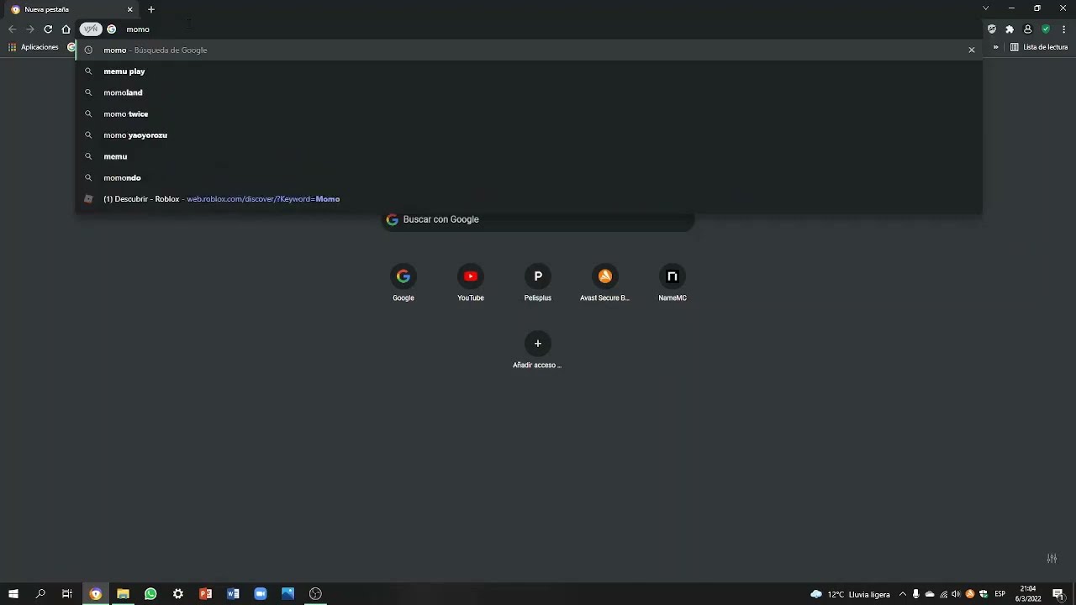1076x605 pixels.
Task: Open the page customization sliders icon
Action: [1052, 559]
